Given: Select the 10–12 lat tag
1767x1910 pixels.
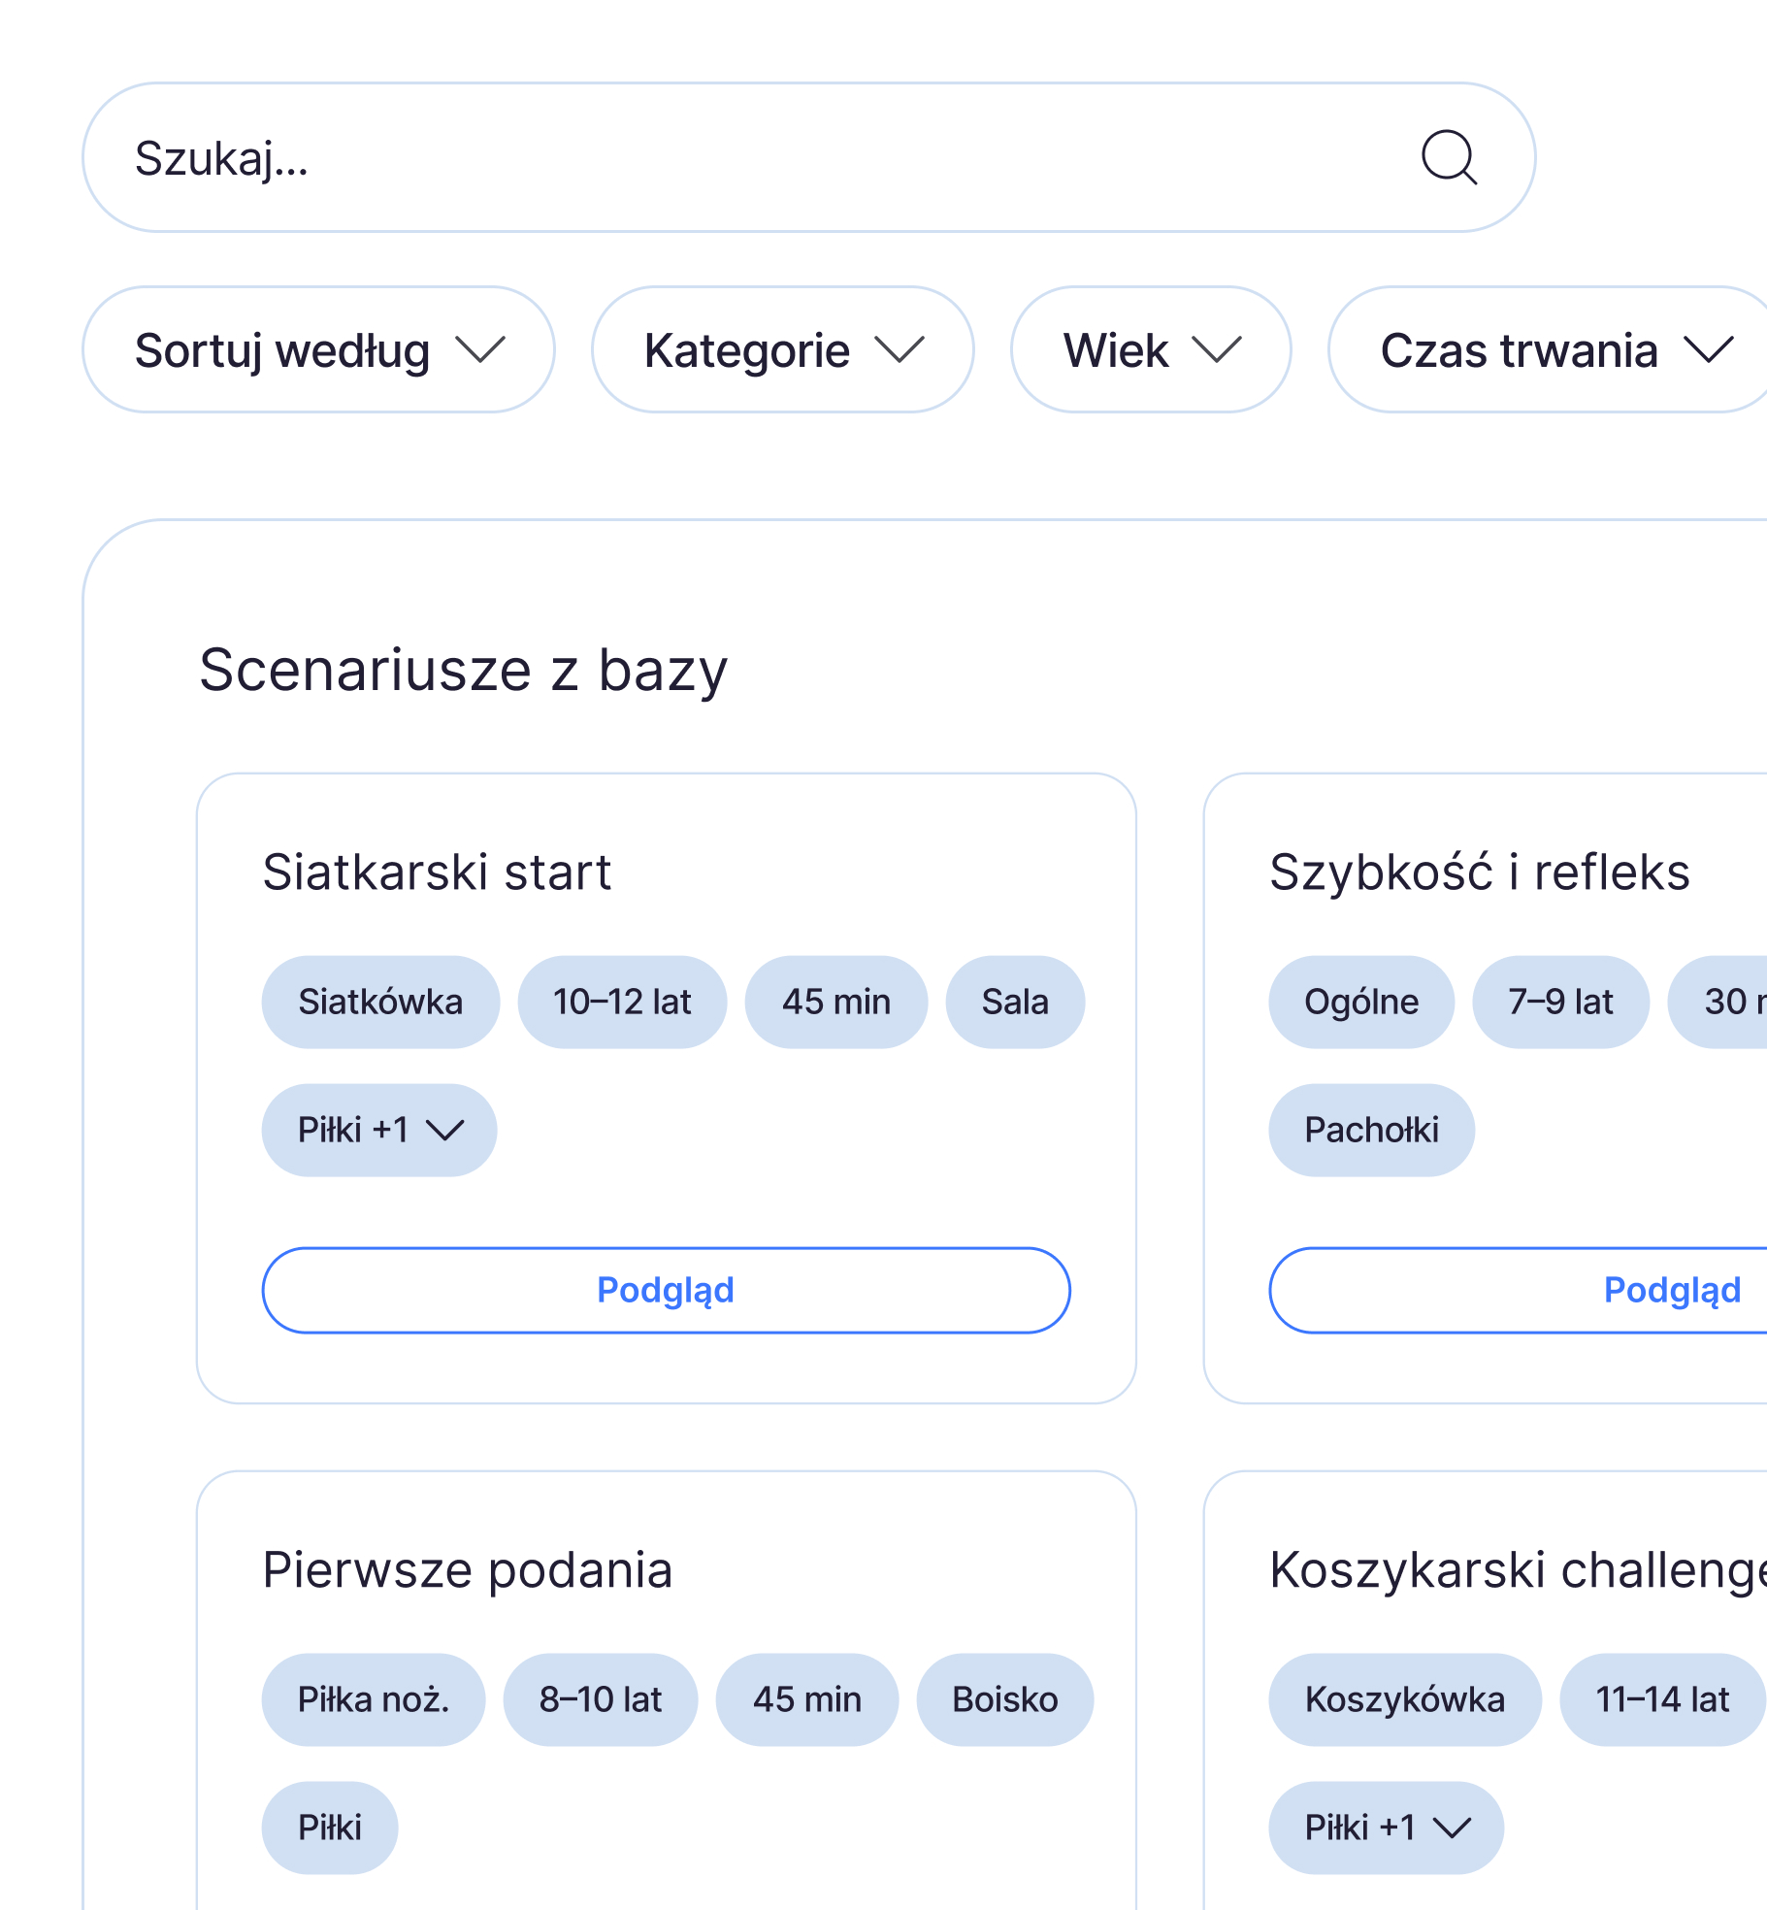Looking at the screenshot, I should tap(622, 1002).
